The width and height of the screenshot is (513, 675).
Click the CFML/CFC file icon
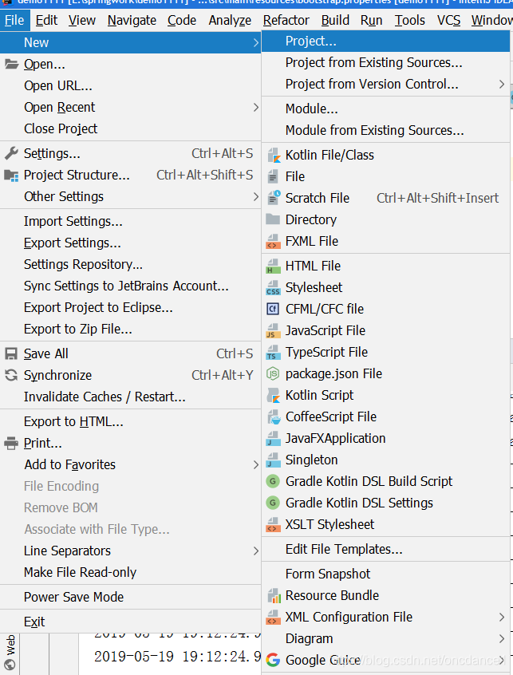273,309
